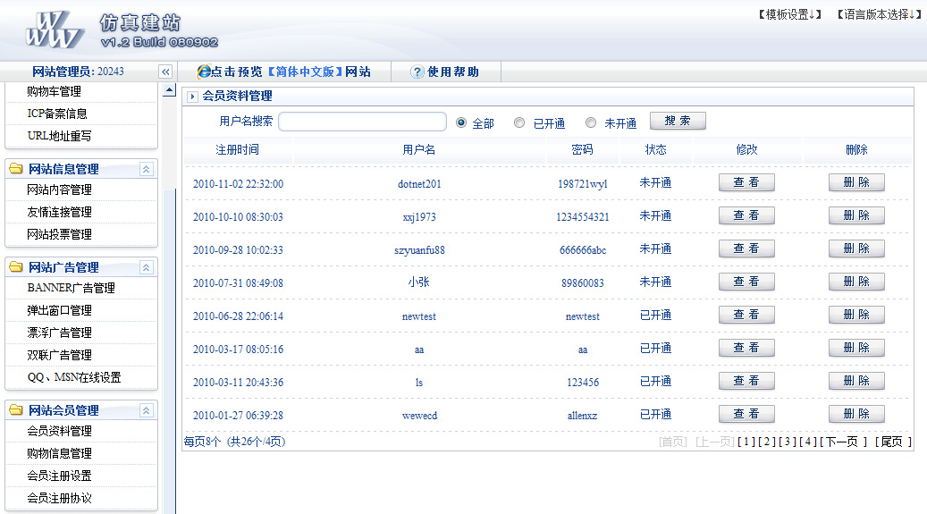Delete the dotnet201 user row
927x514 pixels.
pos(856,182)
